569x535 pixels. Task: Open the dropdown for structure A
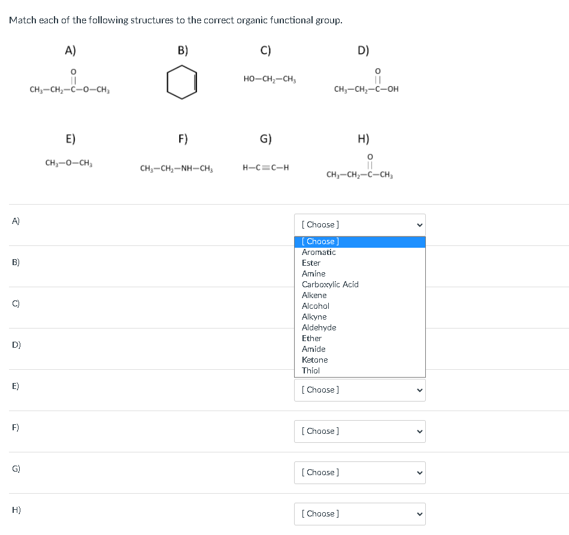click(359, 225)
